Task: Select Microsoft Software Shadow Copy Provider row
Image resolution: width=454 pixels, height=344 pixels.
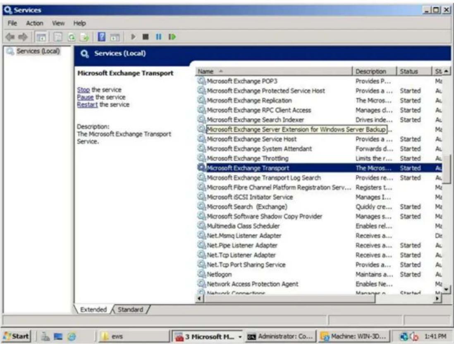Action: tap(319, 216)
